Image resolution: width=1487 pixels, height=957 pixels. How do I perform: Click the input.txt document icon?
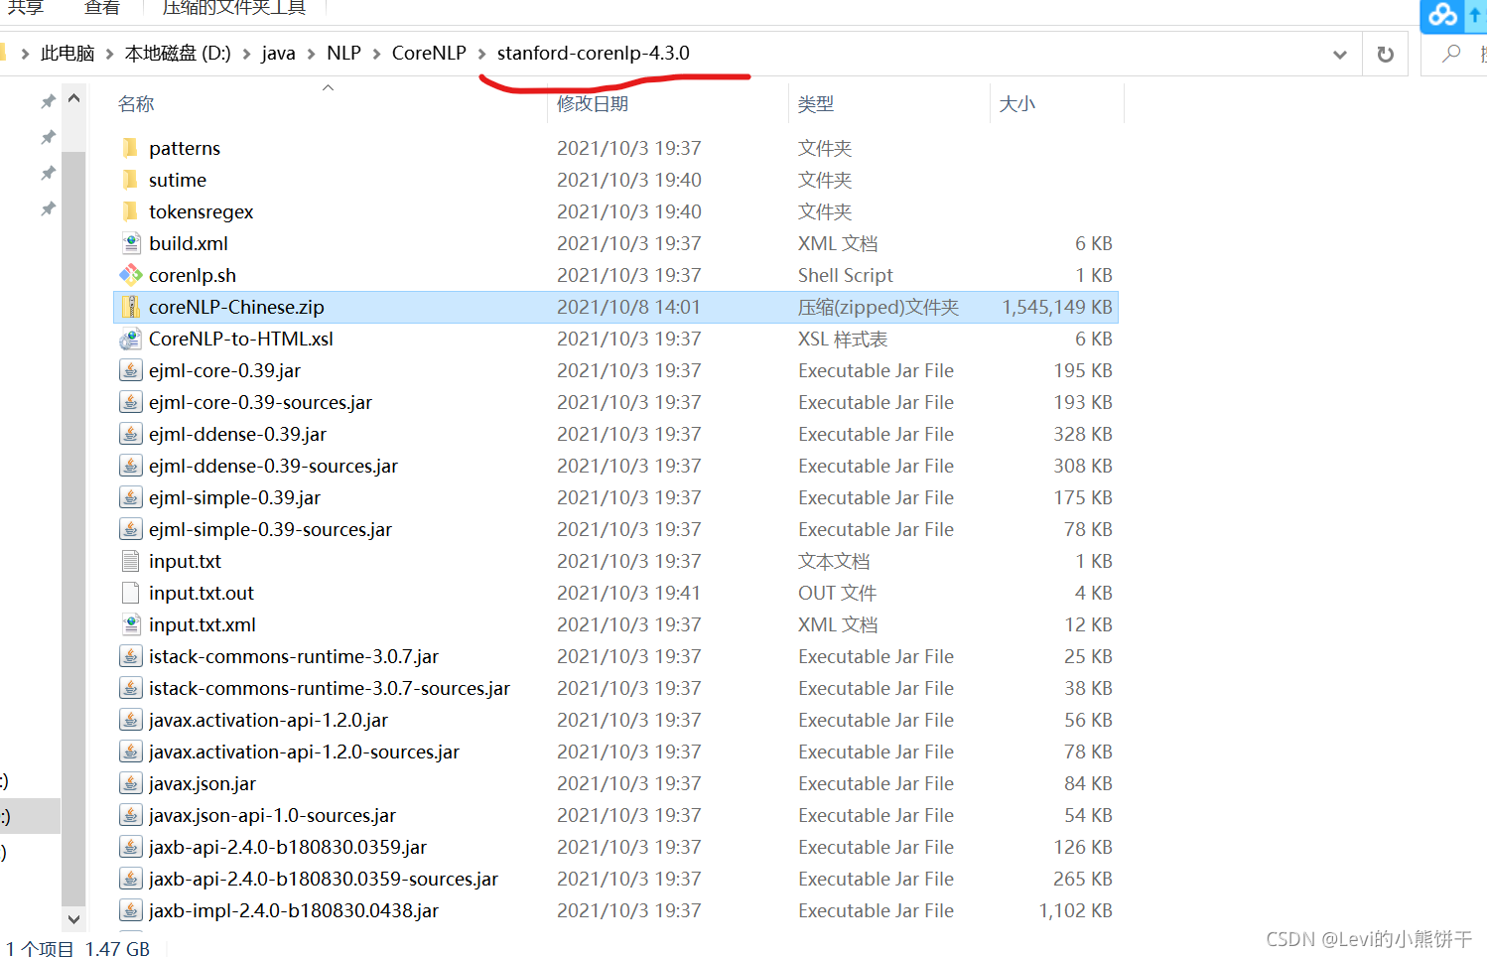click(x=130, y=561)
